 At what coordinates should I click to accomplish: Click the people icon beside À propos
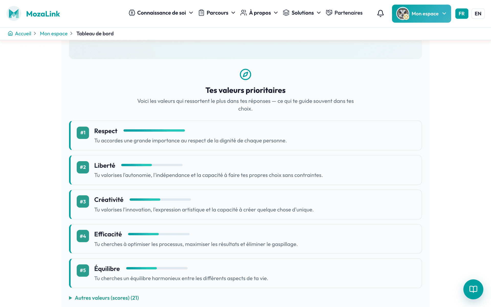[x=243, y=13]
